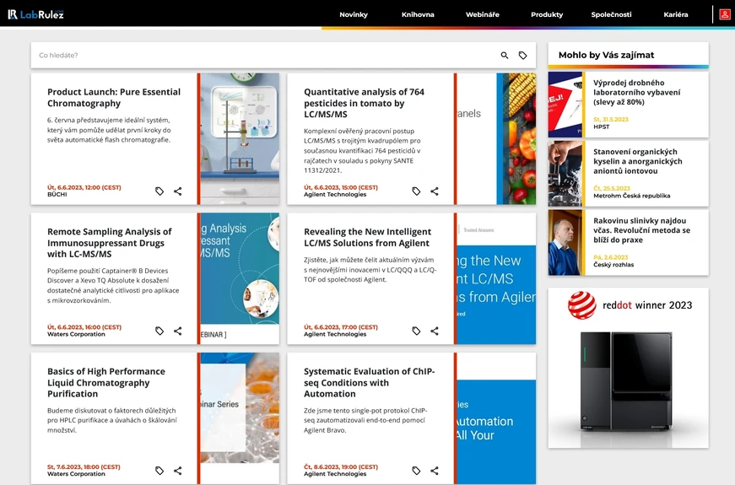Tag the Revealing the New Intelligent LC/MS card
Viewport: 735px width, 485px height.
point(416,331)
